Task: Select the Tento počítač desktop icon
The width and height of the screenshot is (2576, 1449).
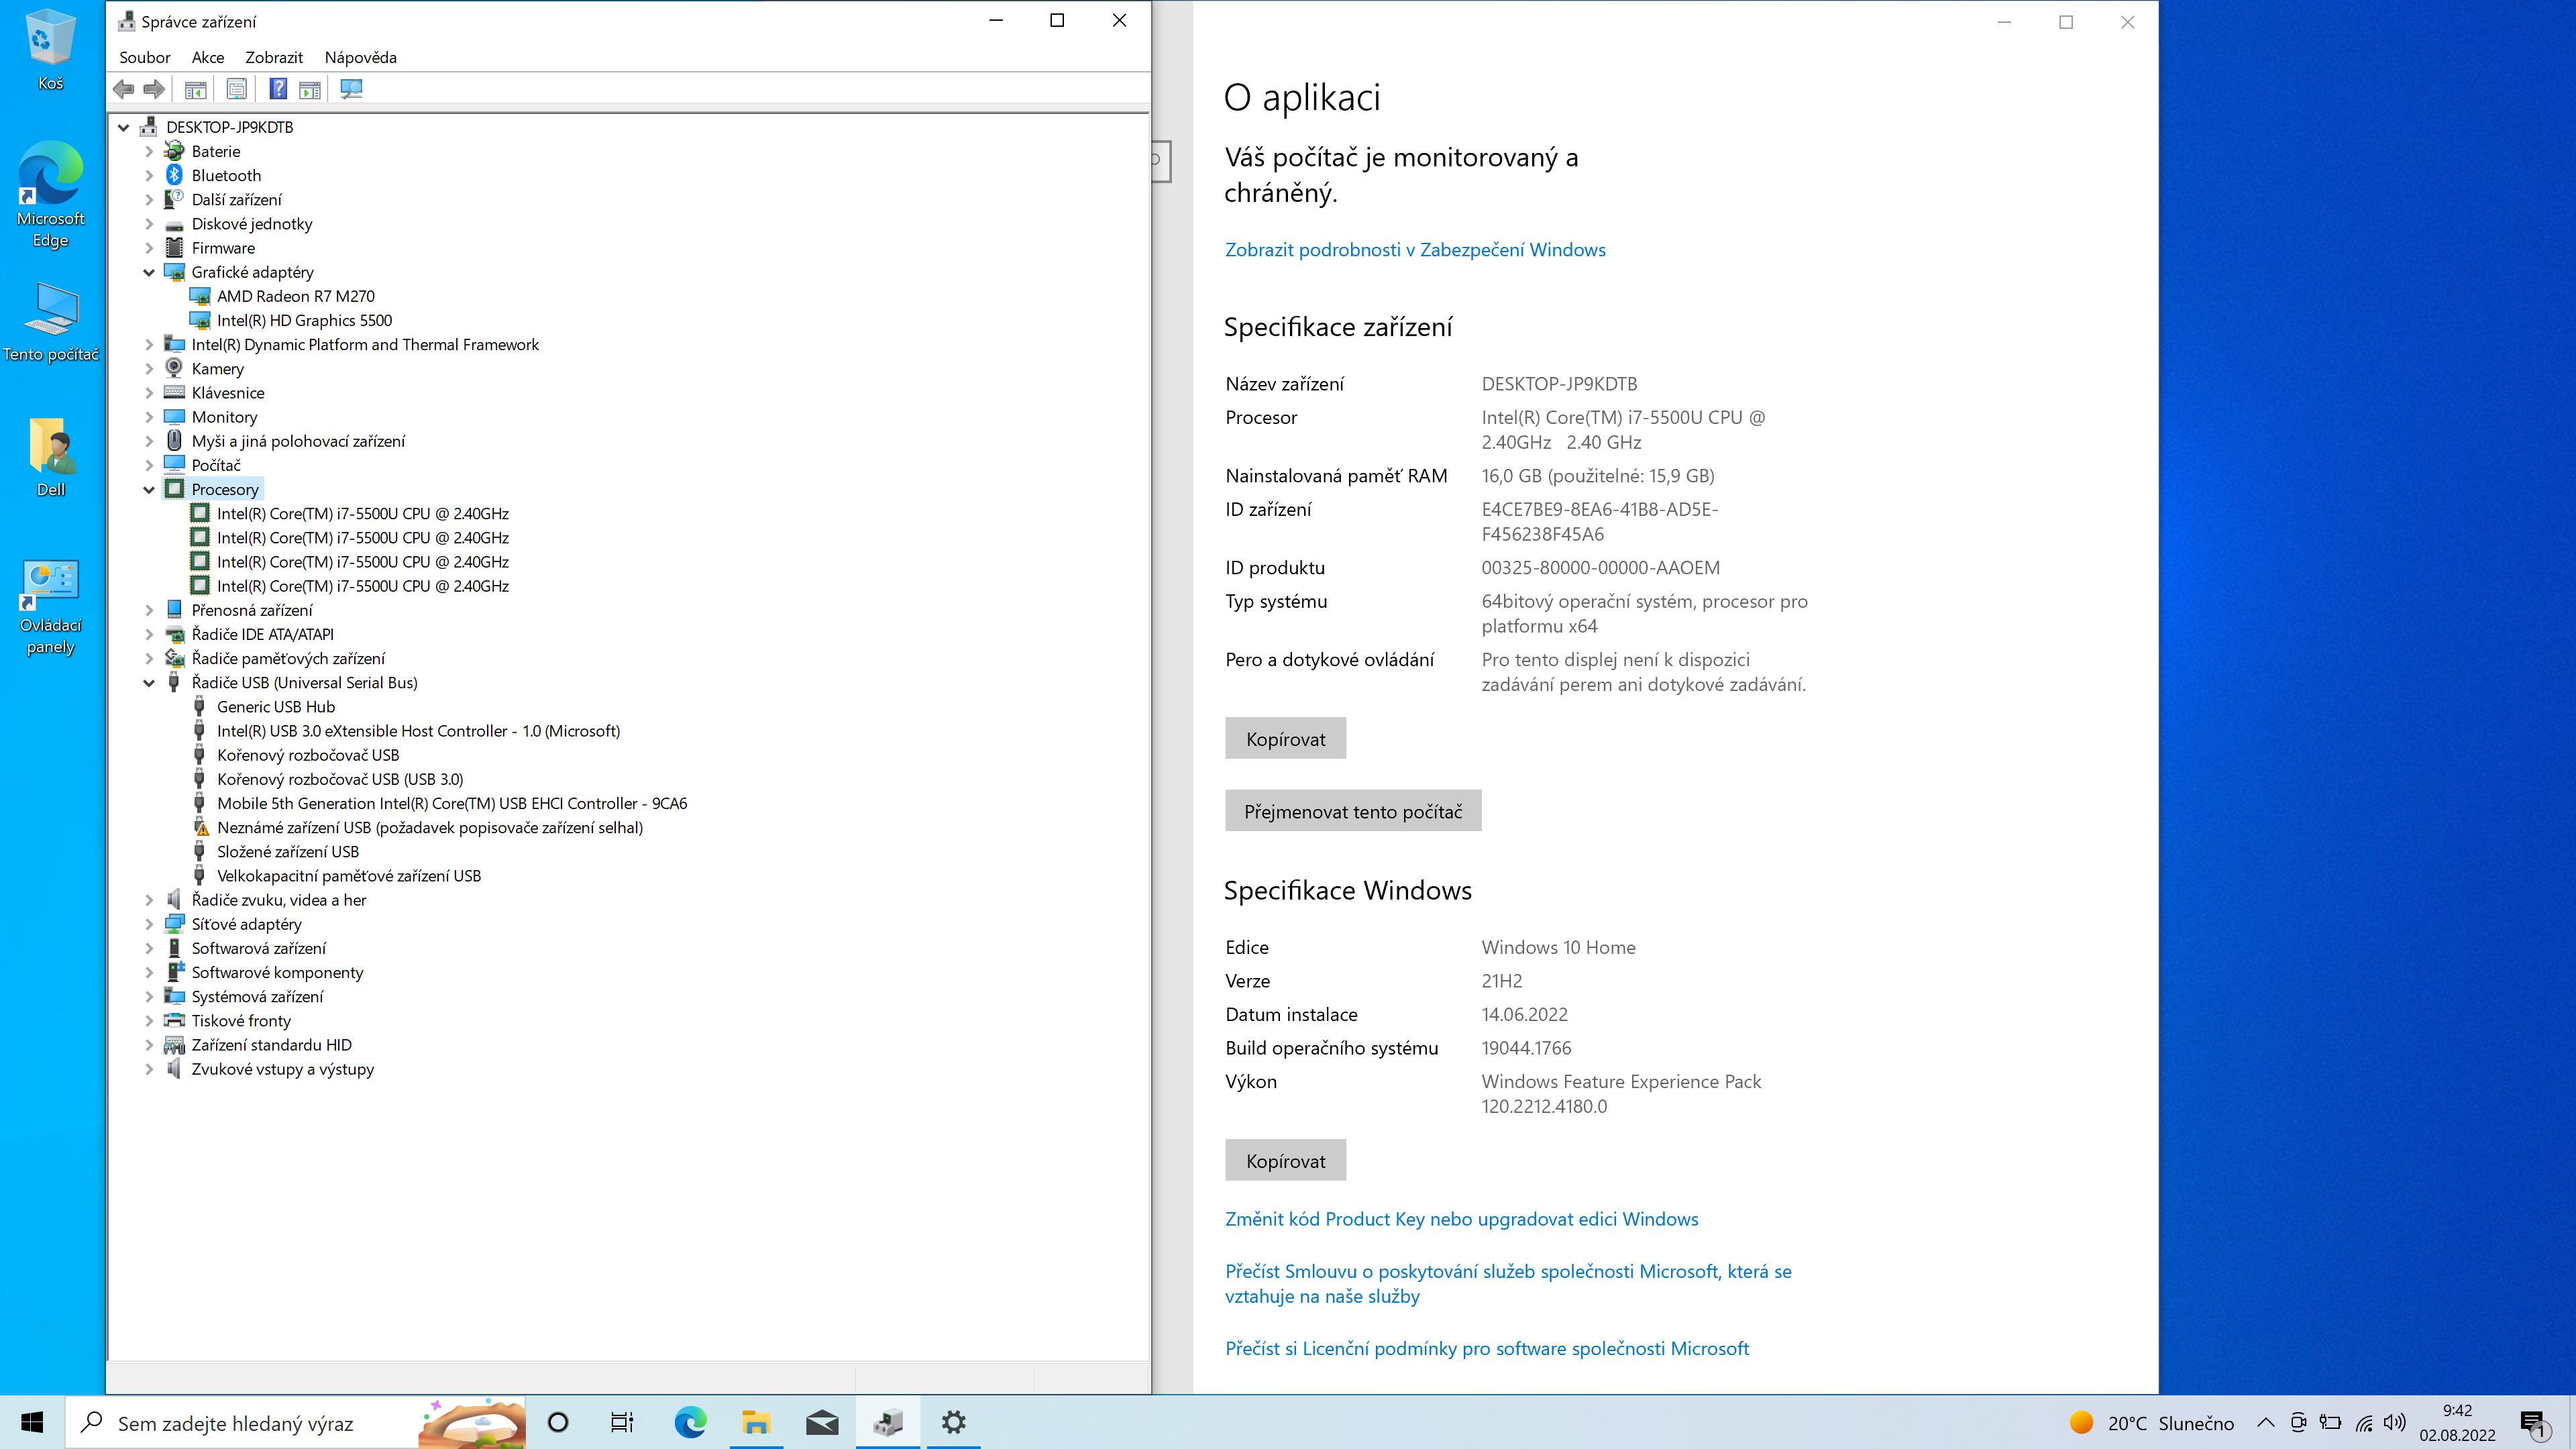Action: (x=50, y=322)
